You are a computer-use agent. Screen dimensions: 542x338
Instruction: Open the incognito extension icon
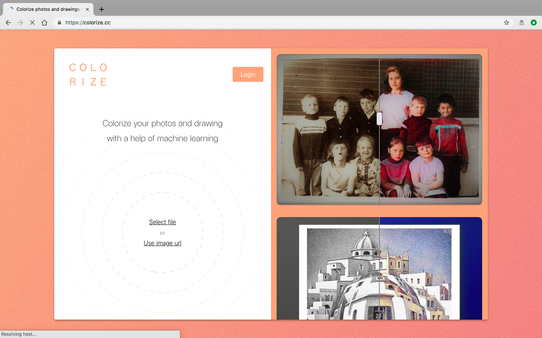521,23
